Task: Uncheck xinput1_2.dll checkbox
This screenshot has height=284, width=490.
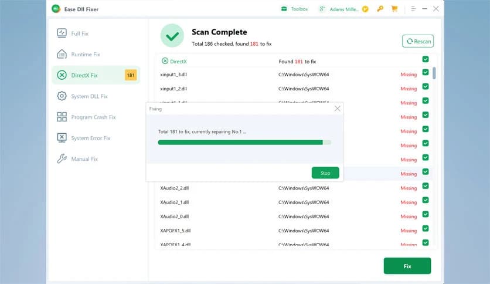Action: click(x=426, y=86)
